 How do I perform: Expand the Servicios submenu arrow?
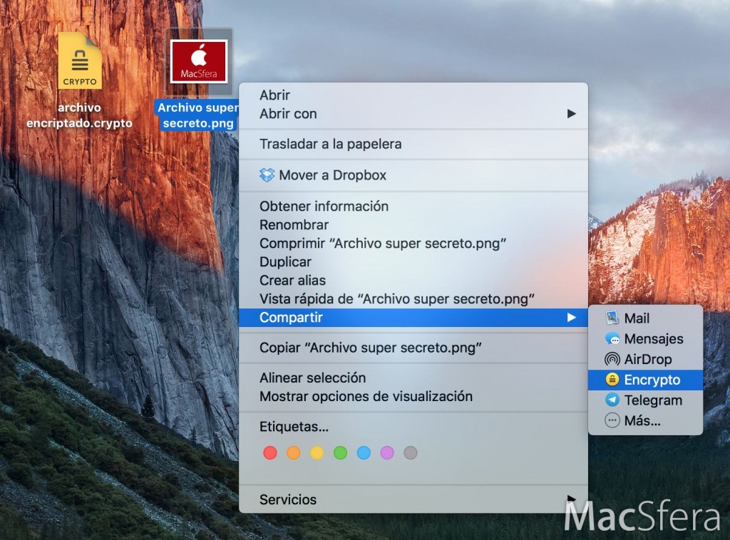coord(571,499)
